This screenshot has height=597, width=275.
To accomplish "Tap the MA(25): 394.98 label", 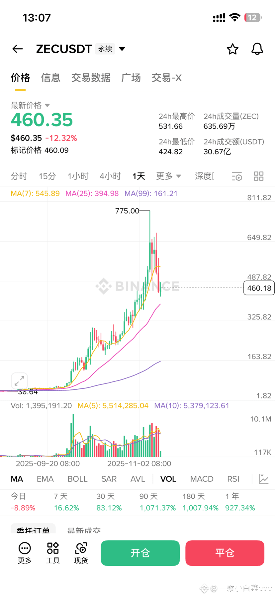I will pyautogui.click(x=92, y=194).
